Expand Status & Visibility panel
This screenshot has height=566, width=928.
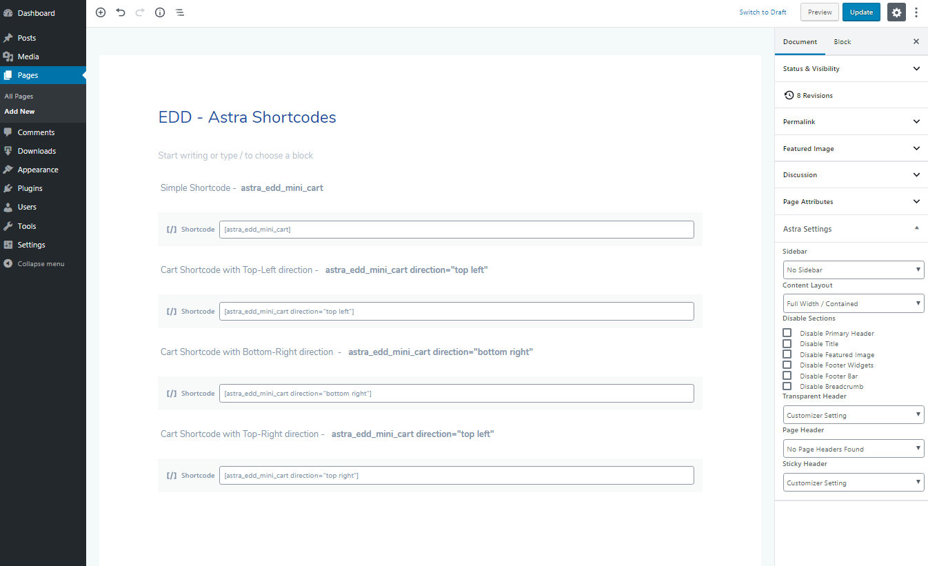(851, 68)
